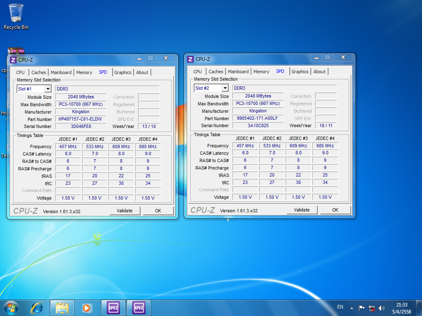The height and width of the screenshot is (316, 422).
Task: Open the Action Center flag icon
Action: pos(361,308)
